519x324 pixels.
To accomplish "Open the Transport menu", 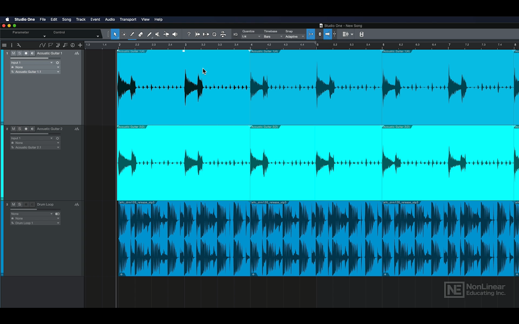I will [128, 19].
